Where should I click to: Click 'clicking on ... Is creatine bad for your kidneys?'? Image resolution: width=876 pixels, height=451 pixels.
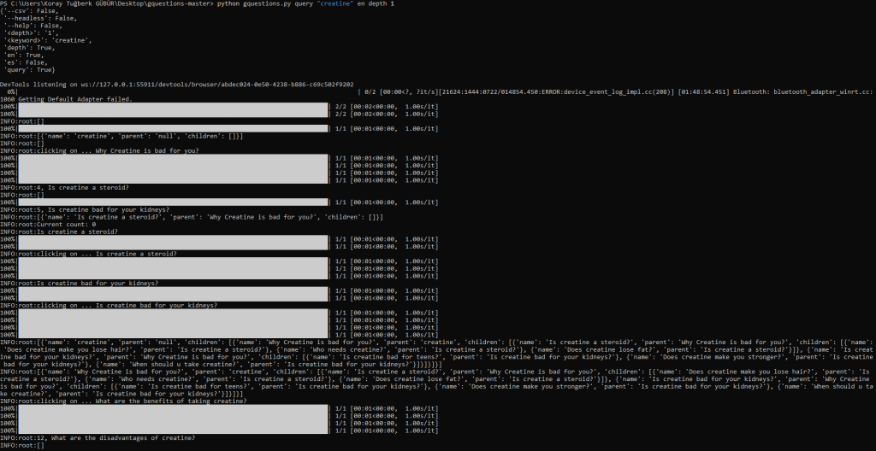[109, 305]
